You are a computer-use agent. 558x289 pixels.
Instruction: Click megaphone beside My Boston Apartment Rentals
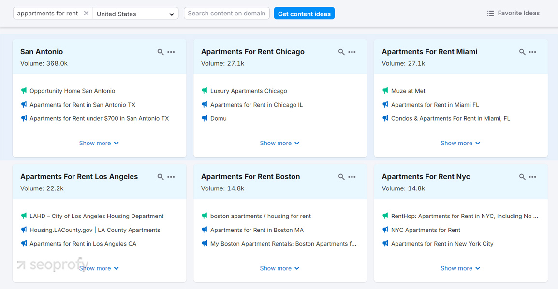204,243
